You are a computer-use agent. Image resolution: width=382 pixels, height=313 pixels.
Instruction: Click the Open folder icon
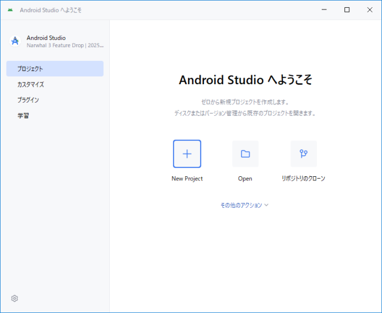click(245, 154)
